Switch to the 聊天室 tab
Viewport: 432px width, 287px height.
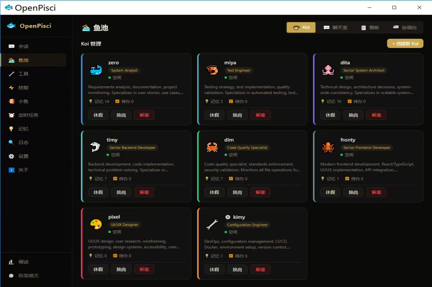click(336, 28)
